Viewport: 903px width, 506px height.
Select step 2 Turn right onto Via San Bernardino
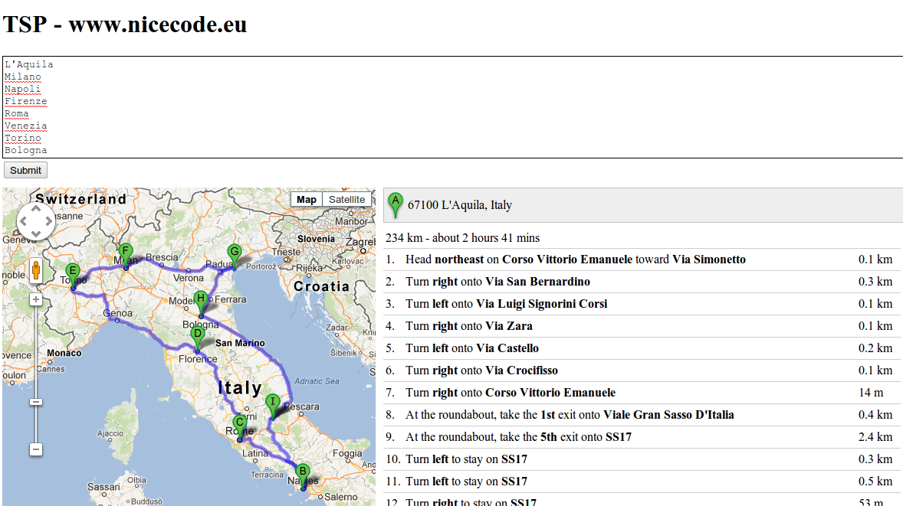(x=643, y=282)
